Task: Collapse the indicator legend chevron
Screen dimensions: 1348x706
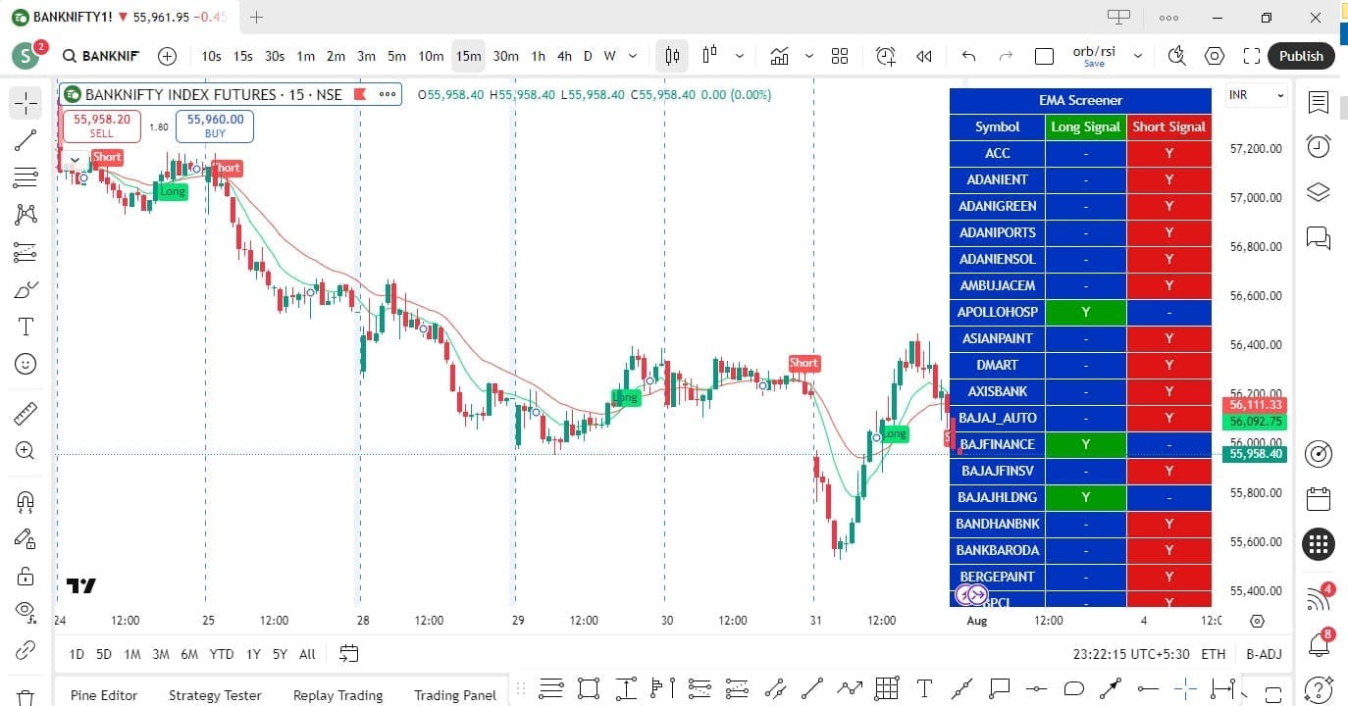Action: [x=75, y=159]
